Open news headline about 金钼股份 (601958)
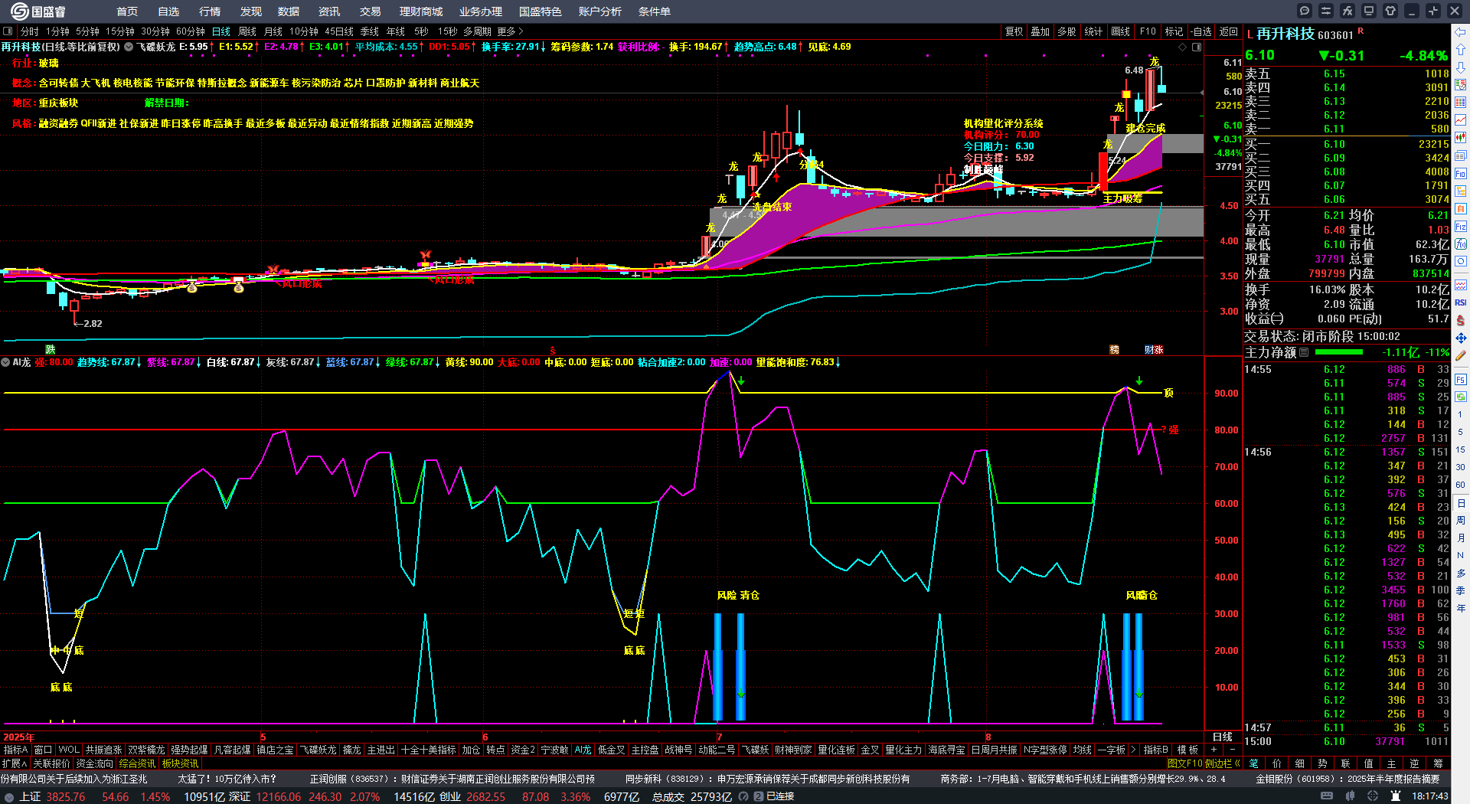The image size is (1470, 804). coord(1347,779)
